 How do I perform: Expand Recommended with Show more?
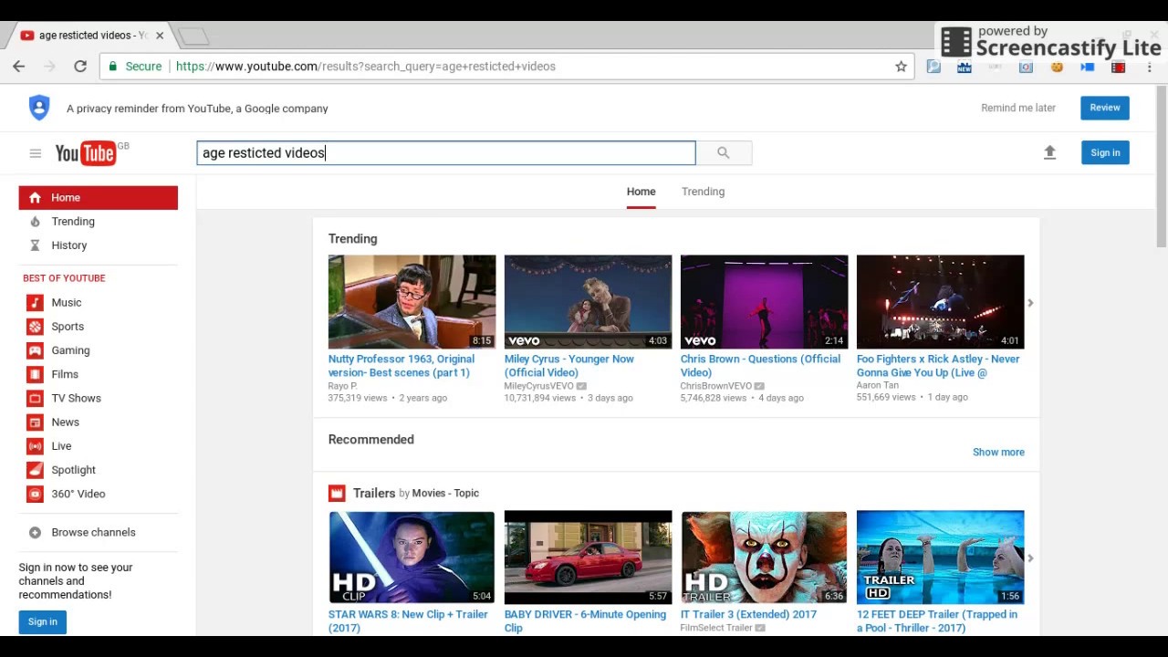tap(998, 452)
